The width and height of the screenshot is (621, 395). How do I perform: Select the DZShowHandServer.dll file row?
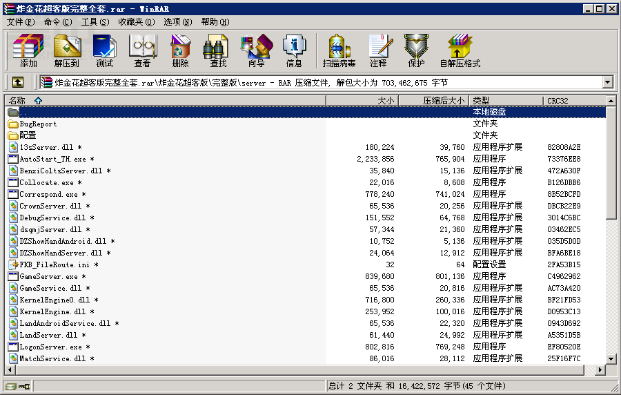[306, 253]
